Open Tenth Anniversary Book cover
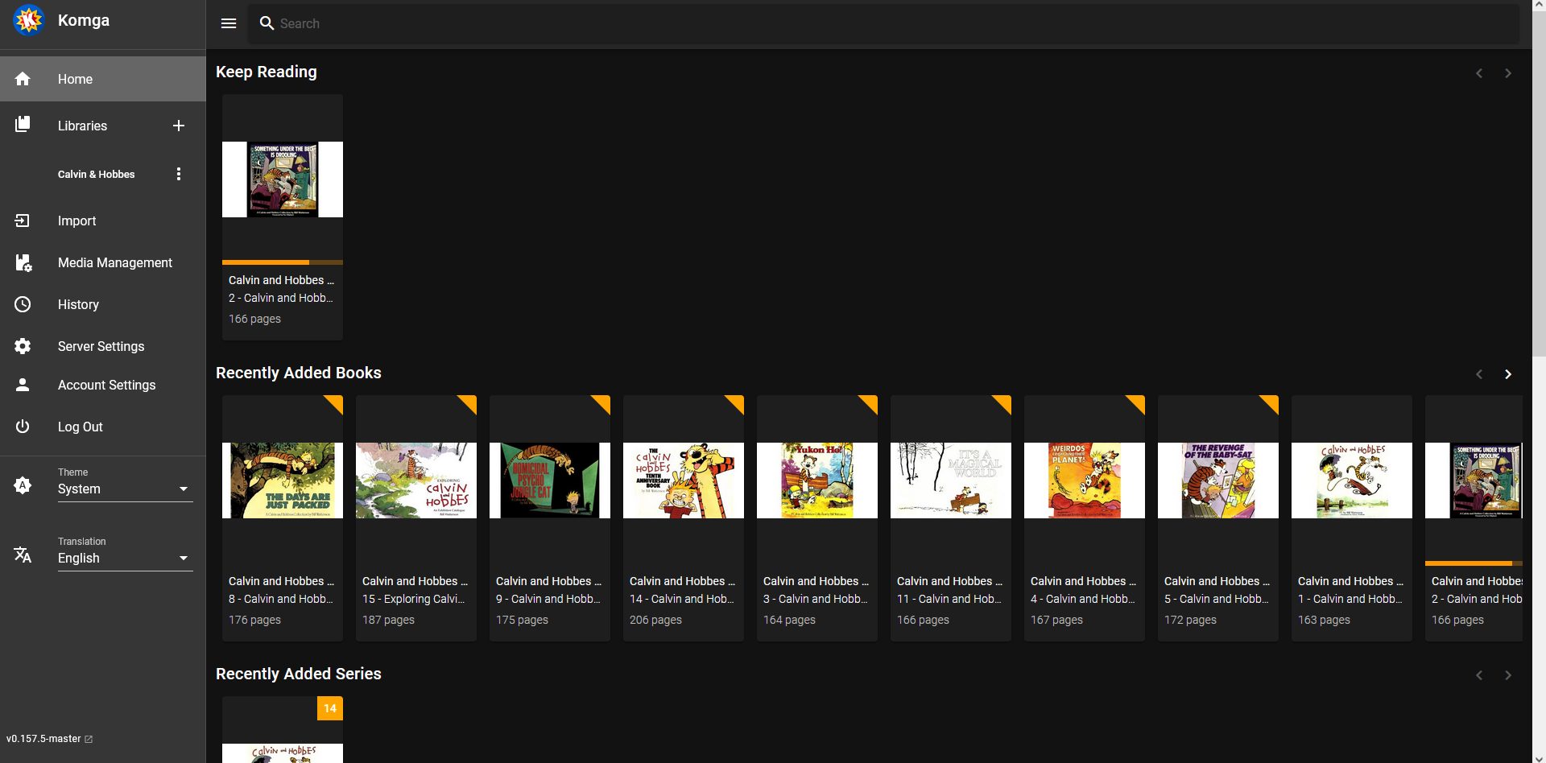This screenshot has width=1546, height=763. (x=684, y=480)
